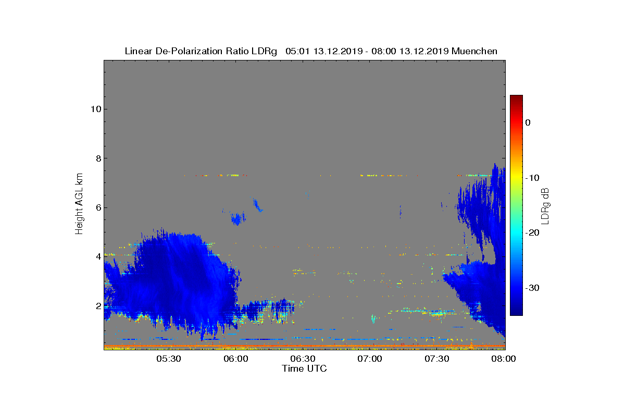Click the 08:00 time tick label

[x=504, y=359]
